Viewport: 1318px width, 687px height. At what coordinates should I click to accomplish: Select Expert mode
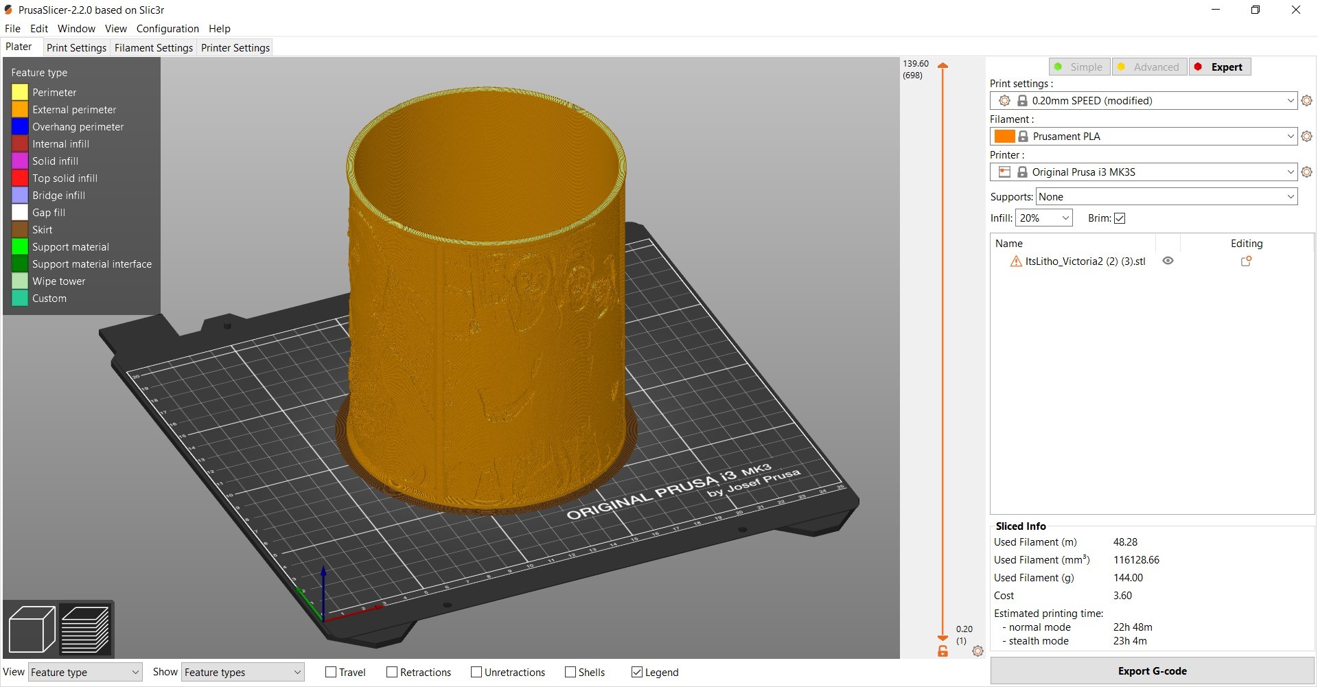(1220, 67)
